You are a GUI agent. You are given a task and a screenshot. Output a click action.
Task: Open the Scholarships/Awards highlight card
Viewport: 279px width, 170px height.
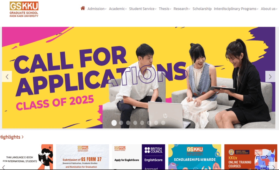(x=195, y=157)
